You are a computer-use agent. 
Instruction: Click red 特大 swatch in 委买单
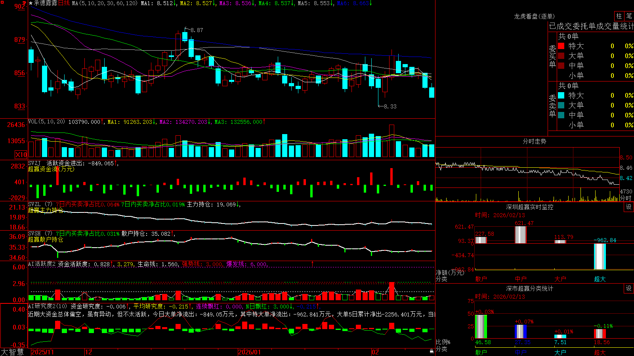[x=561, y=46]
